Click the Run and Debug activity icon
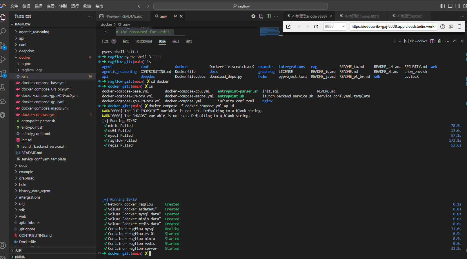This screenshot has height=259, width=467. click(3, 60)
